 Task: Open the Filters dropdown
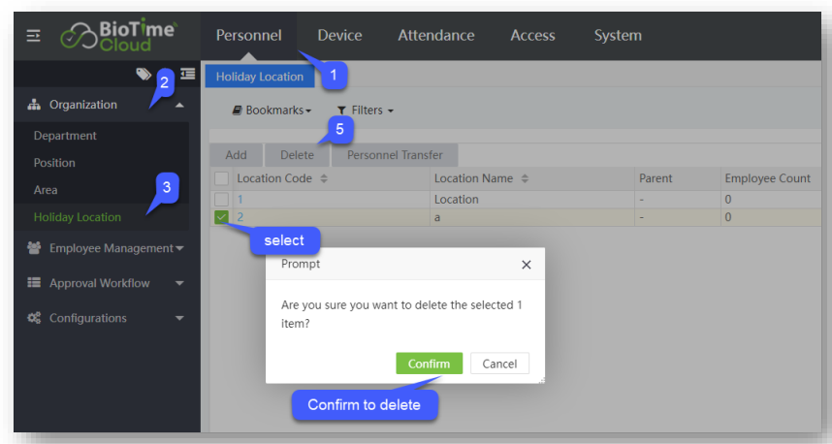pyautogui.click(x=365, y=111)
